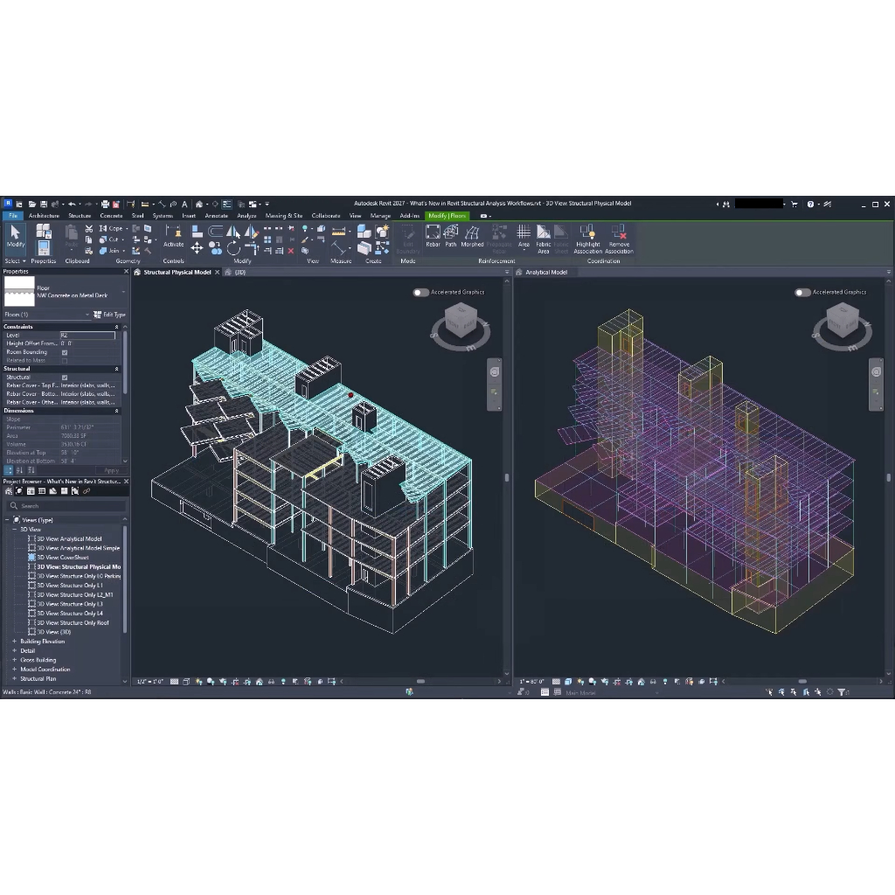Uncheck the Room Bounding checkbox
The height and width of the screenshot is (895, 895).
coord(65,352)
